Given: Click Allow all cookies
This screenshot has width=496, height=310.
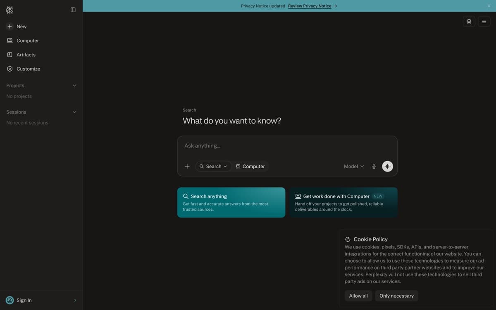Looking at the screenshot, I should (x=358, y=296).
